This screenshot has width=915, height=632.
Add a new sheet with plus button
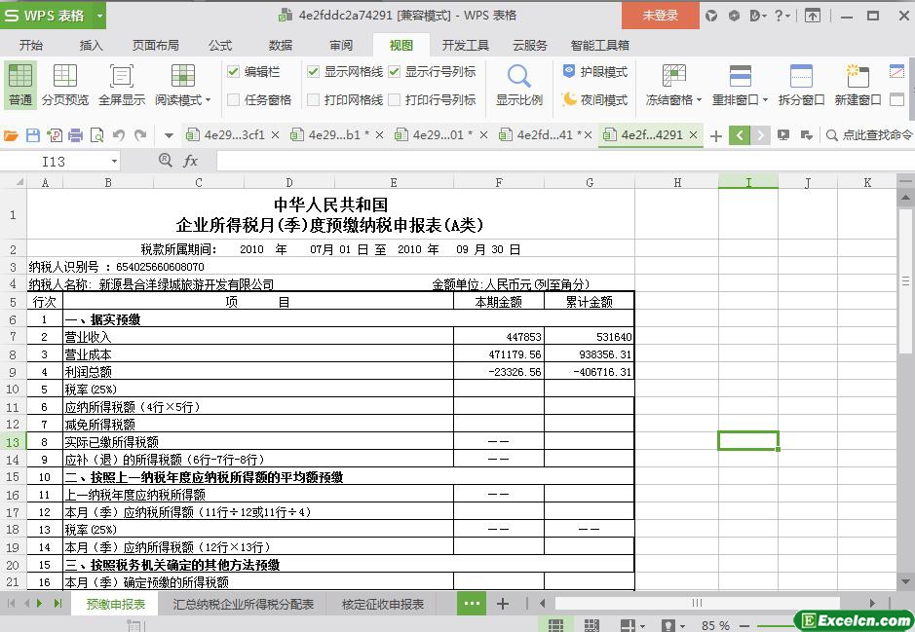tap(503, 604)
